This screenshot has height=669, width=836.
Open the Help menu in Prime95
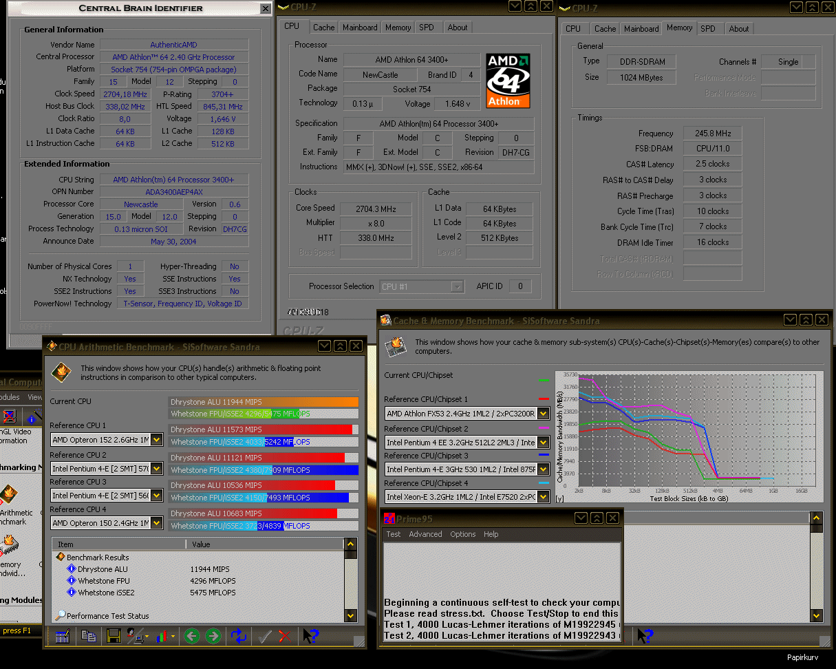[491, 534]
